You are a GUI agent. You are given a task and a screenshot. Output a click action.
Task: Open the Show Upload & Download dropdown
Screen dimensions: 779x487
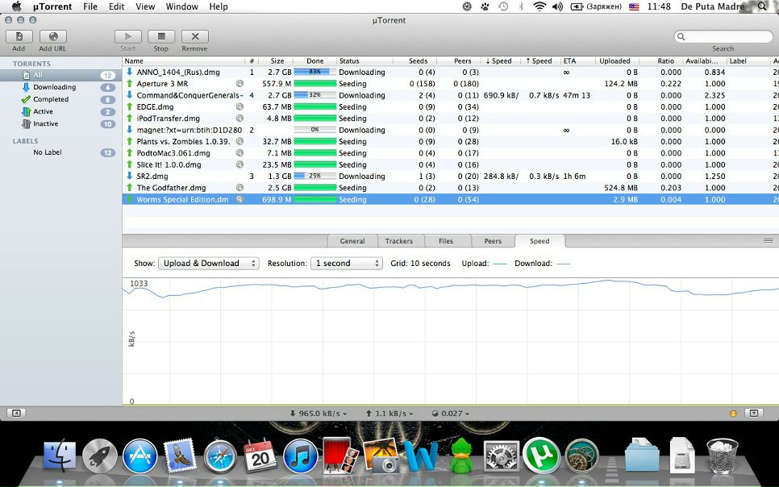point(208,264)
